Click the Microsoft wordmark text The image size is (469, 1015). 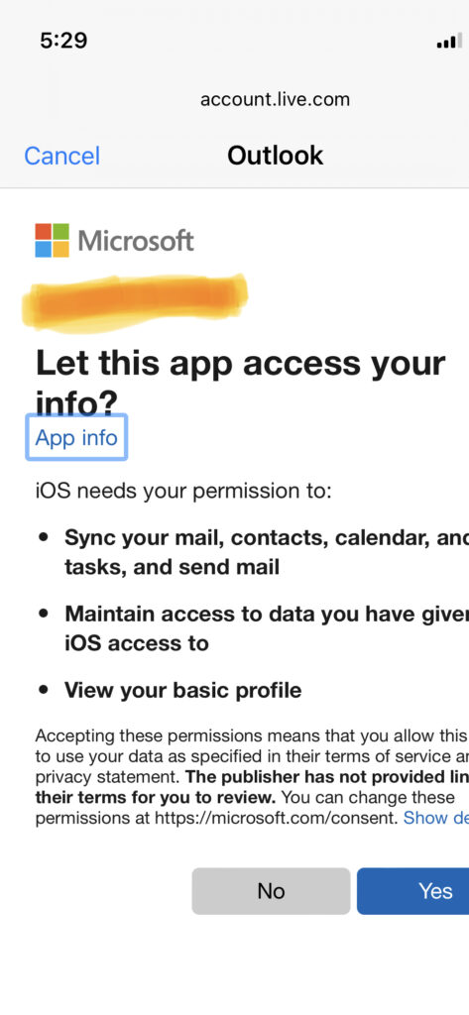click(x=136, y=241)
